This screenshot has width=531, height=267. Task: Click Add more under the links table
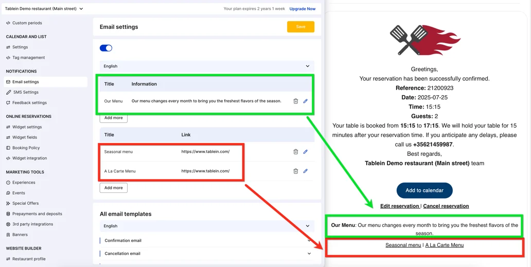click(113, 188)
